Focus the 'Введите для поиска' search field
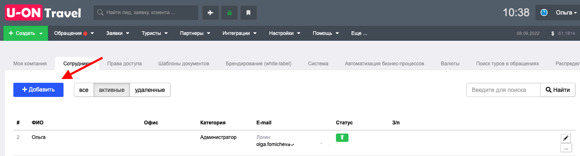Viewport: 580px width, 156px height. [x=504, y=90]
